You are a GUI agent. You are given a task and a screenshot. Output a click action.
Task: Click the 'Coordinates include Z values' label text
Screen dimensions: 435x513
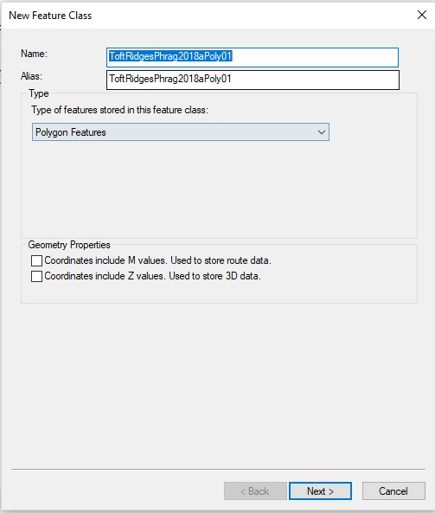[153, 276]
